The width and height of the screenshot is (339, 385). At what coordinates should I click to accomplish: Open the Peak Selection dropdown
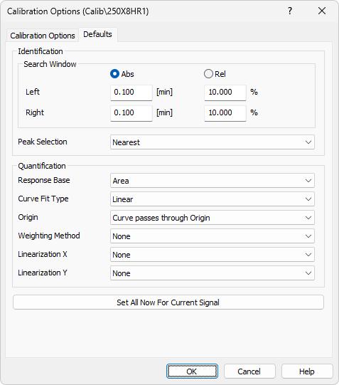pos(212,142)
